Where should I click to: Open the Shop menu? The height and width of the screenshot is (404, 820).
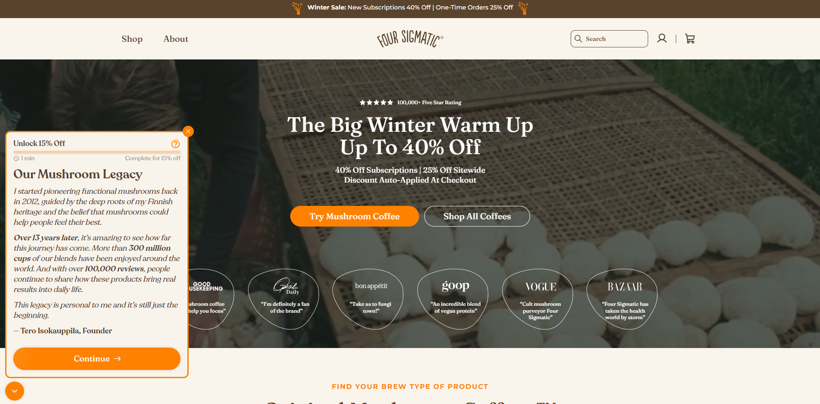[x=132, y=39]
